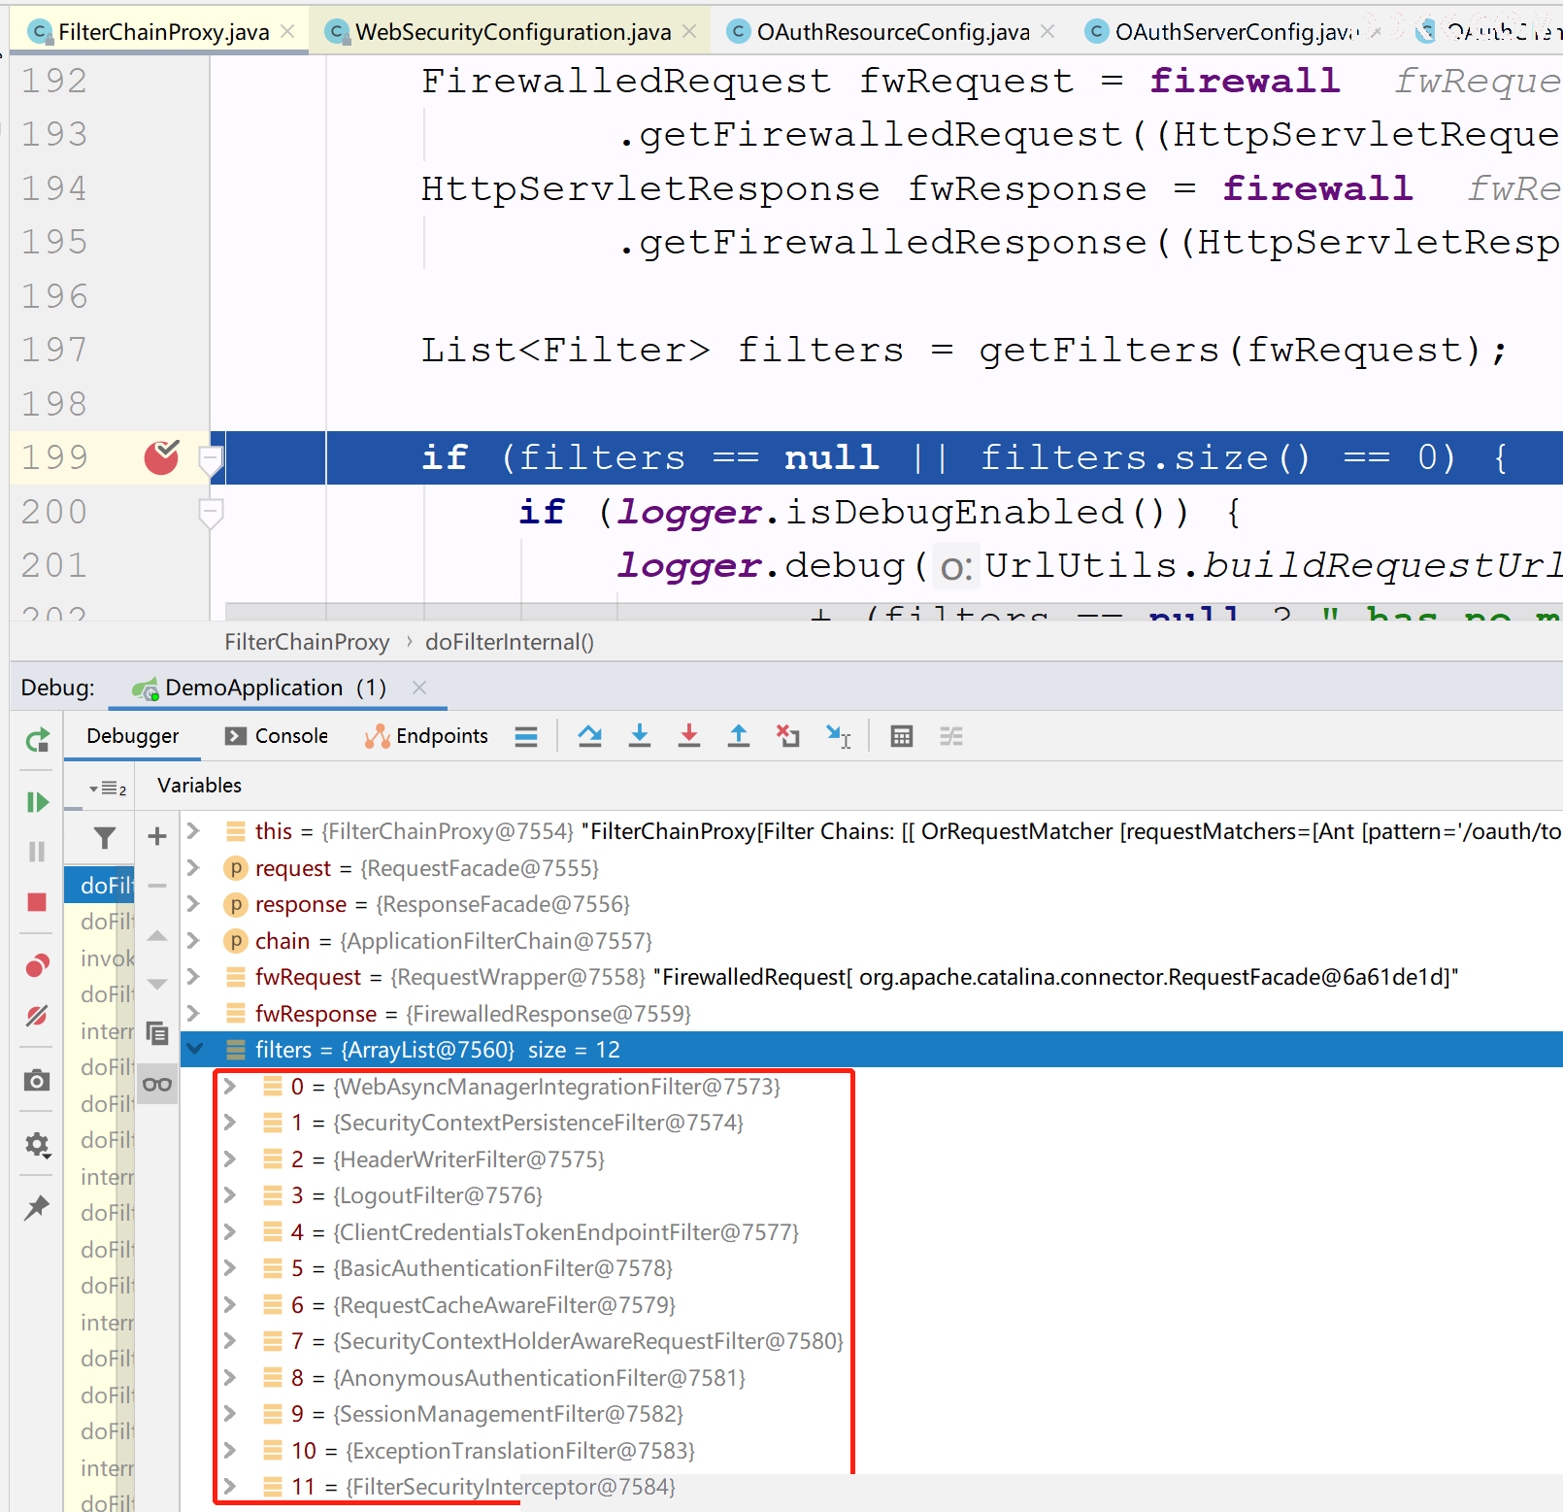Click FilterChainProxy breadcrumb

tap(307, 642)
